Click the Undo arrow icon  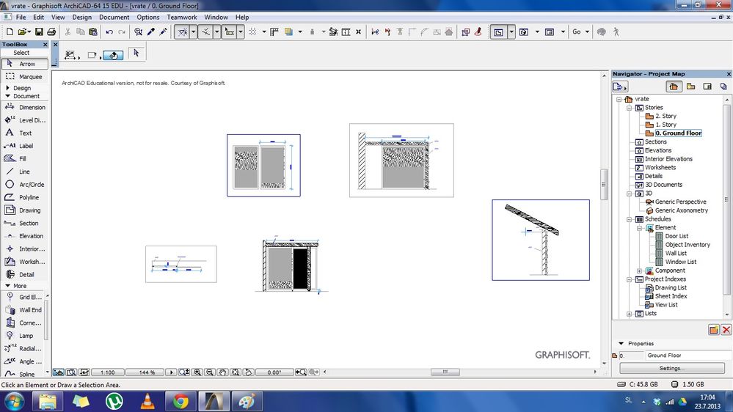109,32
